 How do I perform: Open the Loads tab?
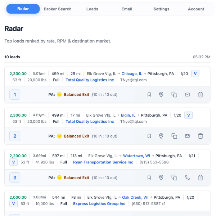[x=92, y=9]
